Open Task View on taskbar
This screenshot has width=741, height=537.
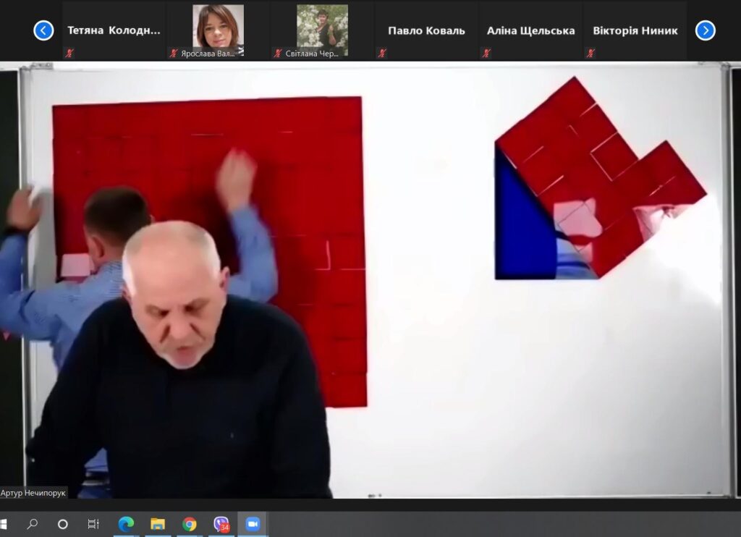point(93,524)
